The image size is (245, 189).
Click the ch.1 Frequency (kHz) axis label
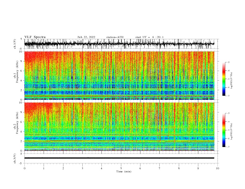point(16,72)
